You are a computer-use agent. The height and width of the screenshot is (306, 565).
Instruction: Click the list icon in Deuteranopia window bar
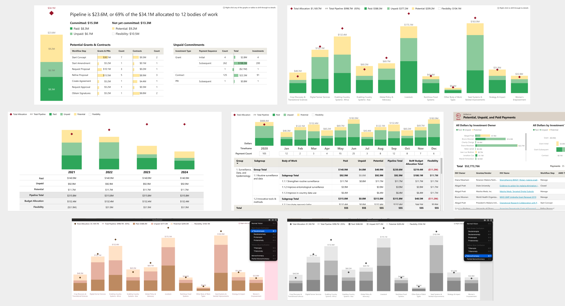point(272,220)
